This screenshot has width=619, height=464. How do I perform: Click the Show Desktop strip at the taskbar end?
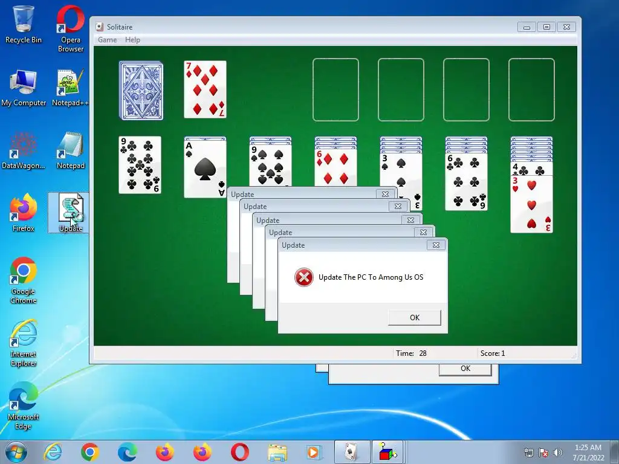point(615,453)
